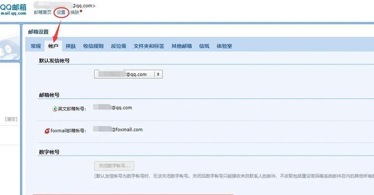The height and width of the screenshot is (195, 374).
Task: Switch to 信纸 tab
Action: (205, 46)
